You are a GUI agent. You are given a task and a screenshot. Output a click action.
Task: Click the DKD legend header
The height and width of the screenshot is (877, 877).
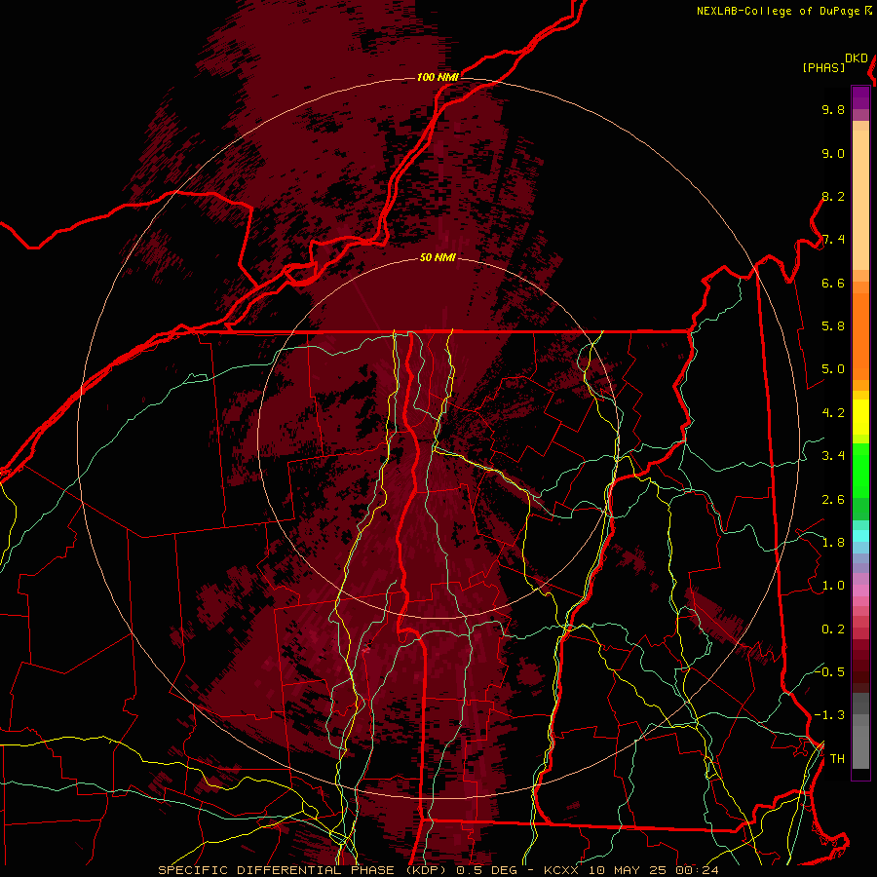pyautogui.click(x=856, y=58)
